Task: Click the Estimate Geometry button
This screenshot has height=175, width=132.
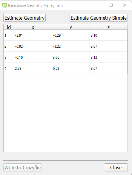Action: [24, 18]
